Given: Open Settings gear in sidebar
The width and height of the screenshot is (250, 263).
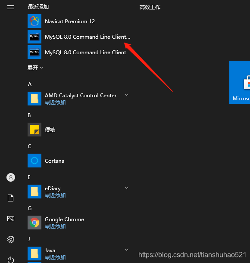Looking at the screenshot, I should (11, 239).
